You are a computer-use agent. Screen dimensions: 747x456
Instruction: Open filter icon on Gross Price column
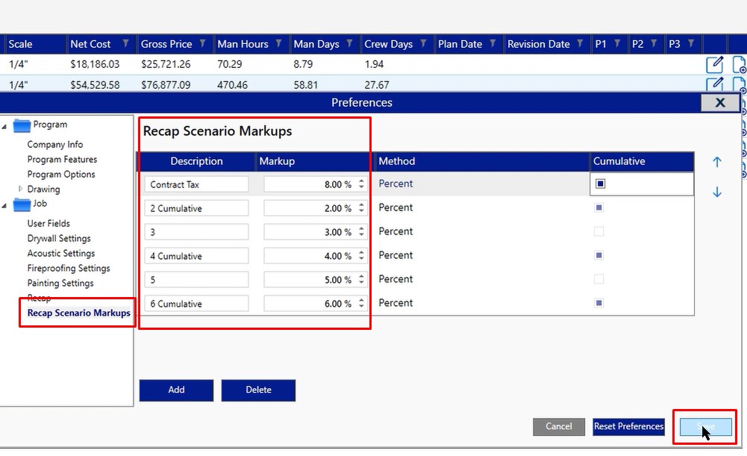(x=204, y=44)
